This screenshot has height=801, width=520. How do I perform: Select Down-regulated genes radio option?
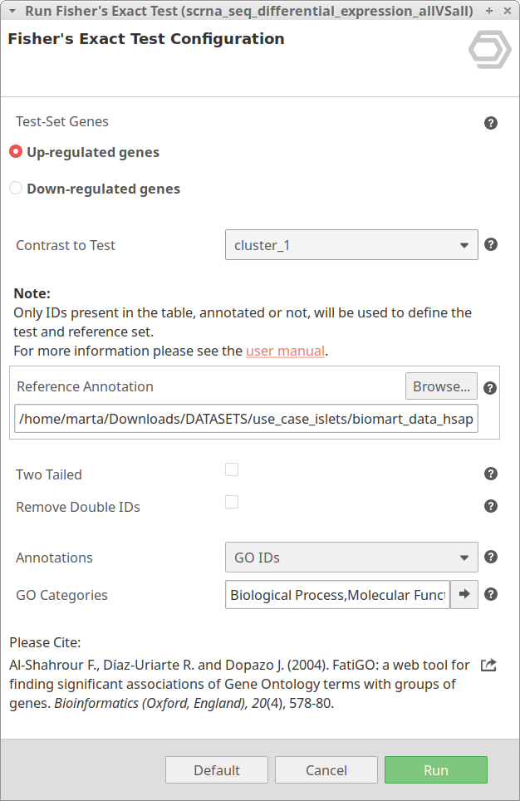16,189
